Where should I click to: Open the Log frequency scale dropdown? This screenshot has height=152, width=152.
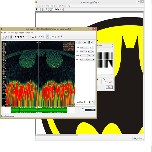click(91, 59)
